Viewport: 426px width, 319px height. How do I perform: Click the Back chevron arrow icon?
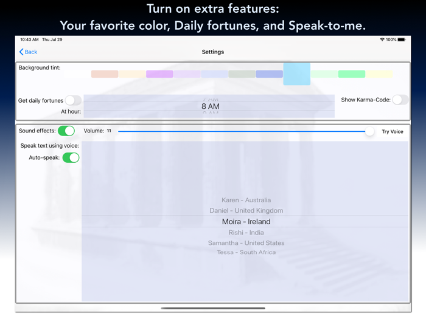click(x=21, y=52)
